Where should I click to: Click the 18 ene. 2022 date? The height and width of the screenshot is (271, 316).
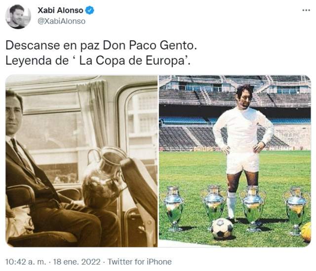(77, 262)
